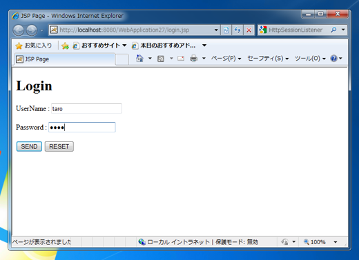
Task: Print the page with printer icon
Action: 193,59
